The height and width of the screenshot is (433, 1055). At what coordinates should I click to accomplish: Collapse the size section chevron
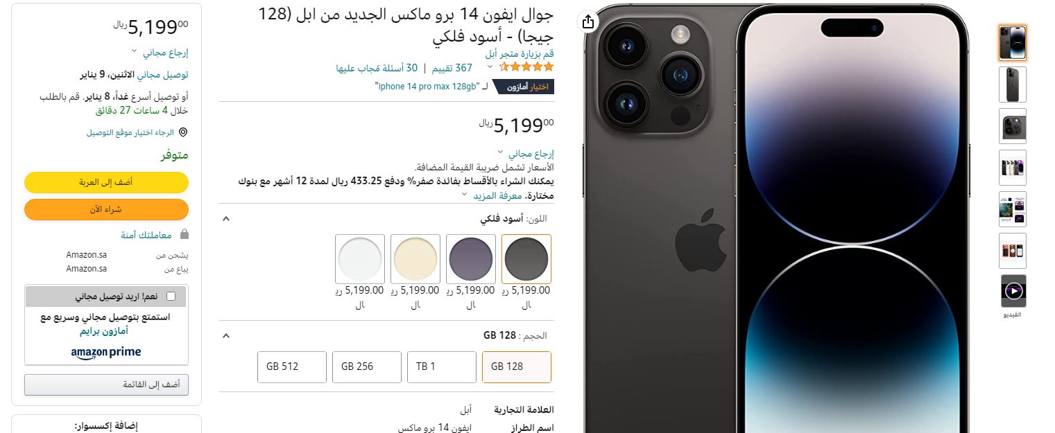pyautogui.click(x=225, y=336)
